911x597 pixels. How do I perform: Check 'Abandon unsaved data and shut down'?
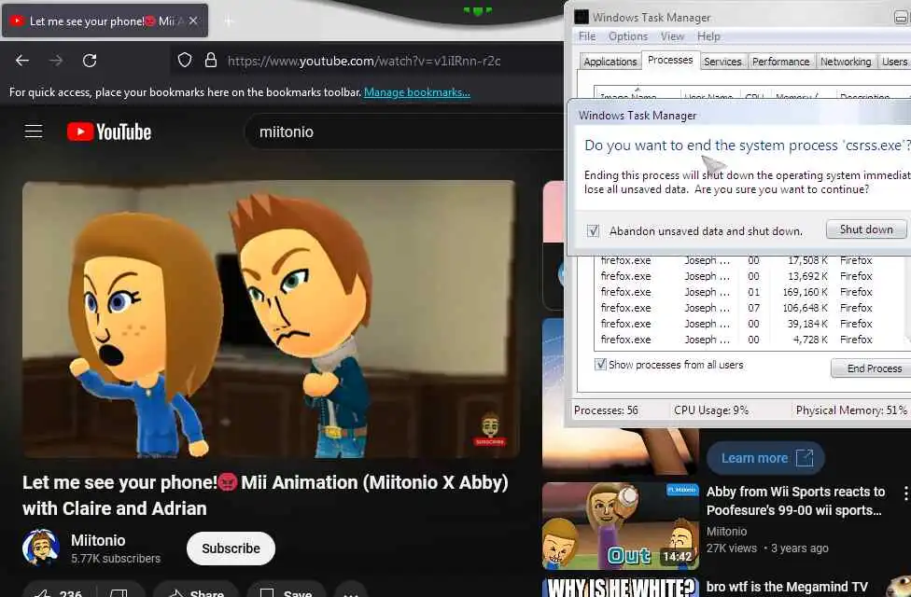click(593, 230)
